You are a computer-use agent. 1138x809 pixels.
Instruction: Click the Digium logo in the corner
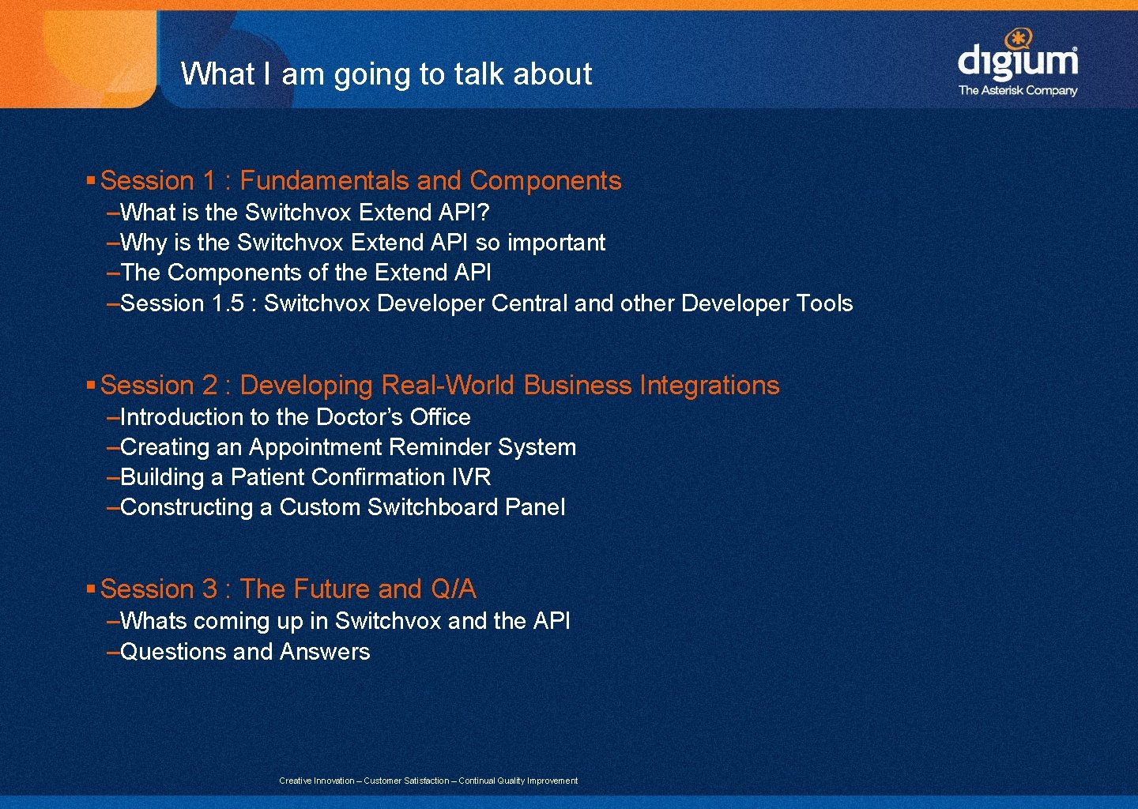tap(1017, 62)
